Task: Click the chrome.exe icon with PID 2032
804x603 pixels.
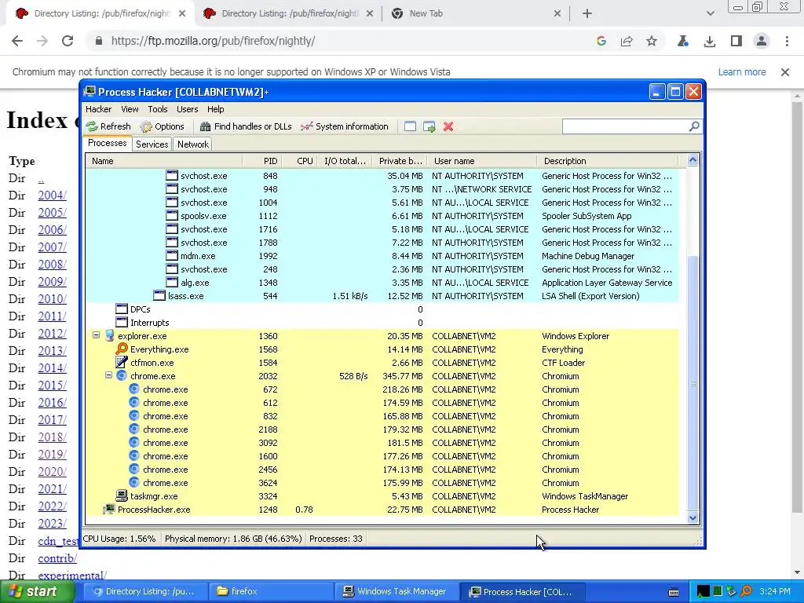Action: (x=122, y=376)
